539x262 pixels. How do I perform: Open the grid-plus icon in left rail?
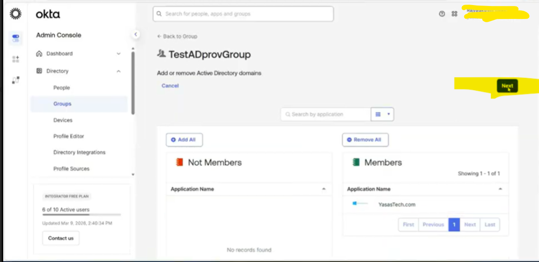click(16, 59)
